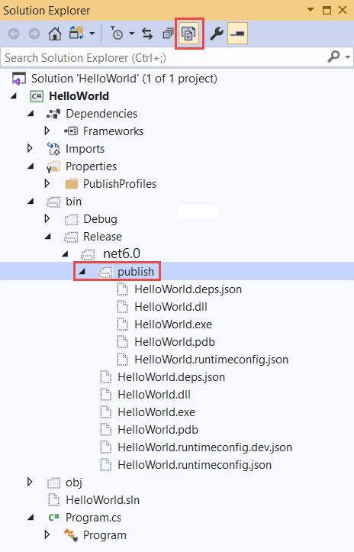Select the HelloWorld C# project
This screenshot has width=354, height=552.
[79, 96]
